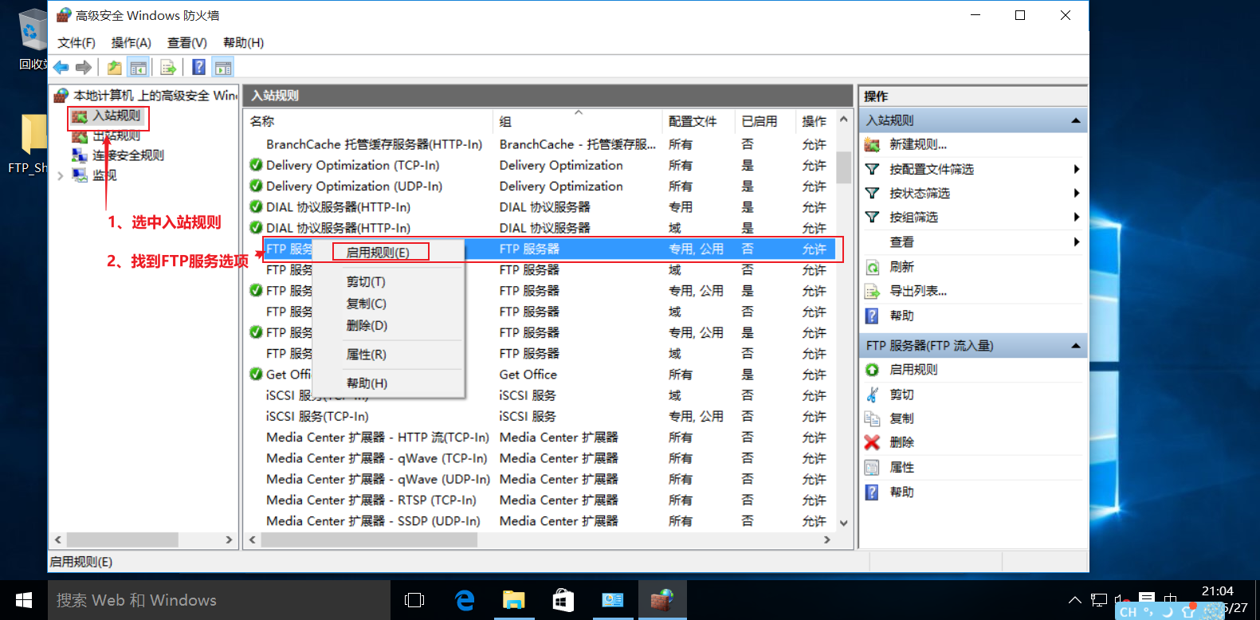This screenshot has height=620, width=1260.
Task: Click the 刷新 refresh action icon
Action: (873, 267)
